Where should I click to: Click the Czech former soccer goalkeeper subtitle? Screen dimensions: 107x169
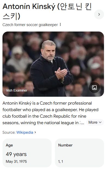click(x=30, y=25)
